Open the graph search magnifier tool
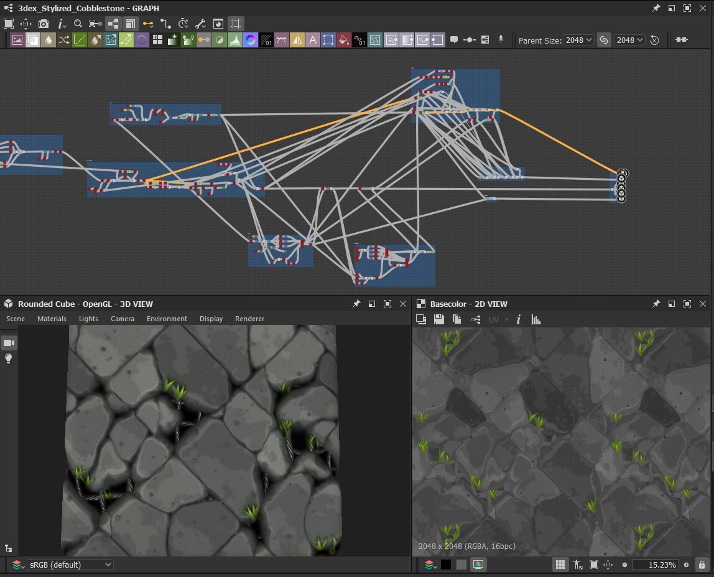 click(78, 24)
